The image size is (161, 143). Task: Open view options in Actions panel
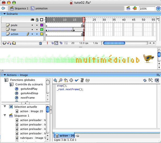tap(157, 80)
